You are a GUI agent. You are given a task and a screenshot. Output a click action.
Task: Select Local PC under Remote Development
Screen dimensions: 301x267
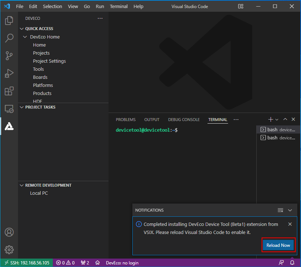[39, 193]
